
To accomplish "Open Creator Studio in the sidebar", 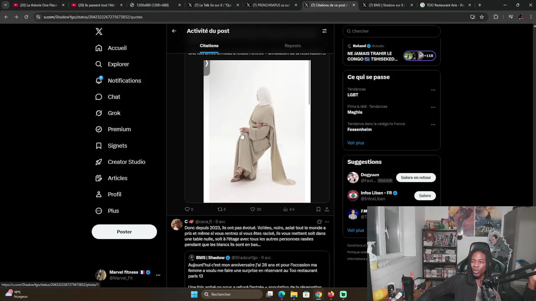I will [x=120, y=162].
